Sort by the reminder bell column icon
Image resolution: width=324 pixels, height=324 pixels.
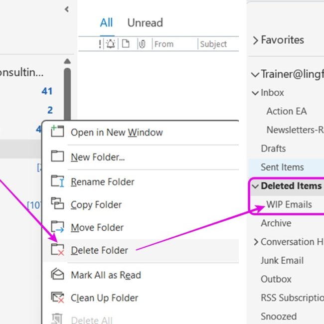coord(111,44)
